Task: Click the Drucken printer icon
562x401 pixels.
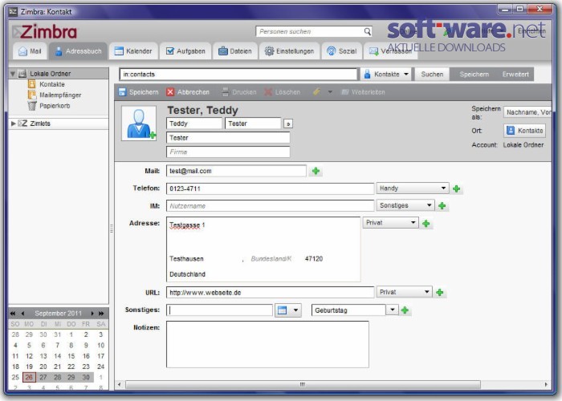Action: click(225, 92)
